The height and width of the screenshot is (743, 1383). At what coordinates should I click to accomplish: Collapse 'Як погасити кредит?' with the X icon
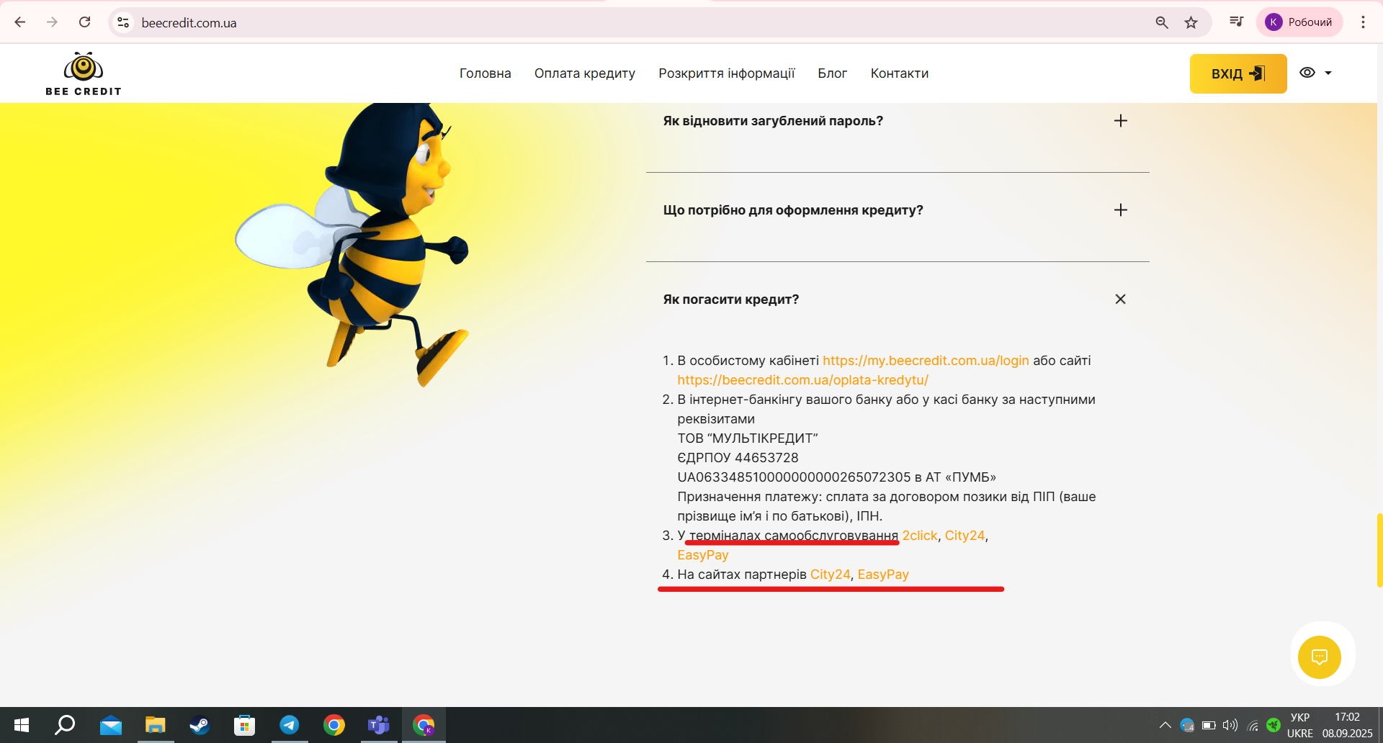(x=1121, y=300)
